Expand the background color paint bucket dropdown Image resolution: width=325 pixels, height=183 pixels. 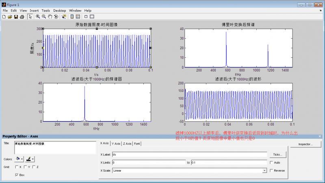[x=22, y=159]
